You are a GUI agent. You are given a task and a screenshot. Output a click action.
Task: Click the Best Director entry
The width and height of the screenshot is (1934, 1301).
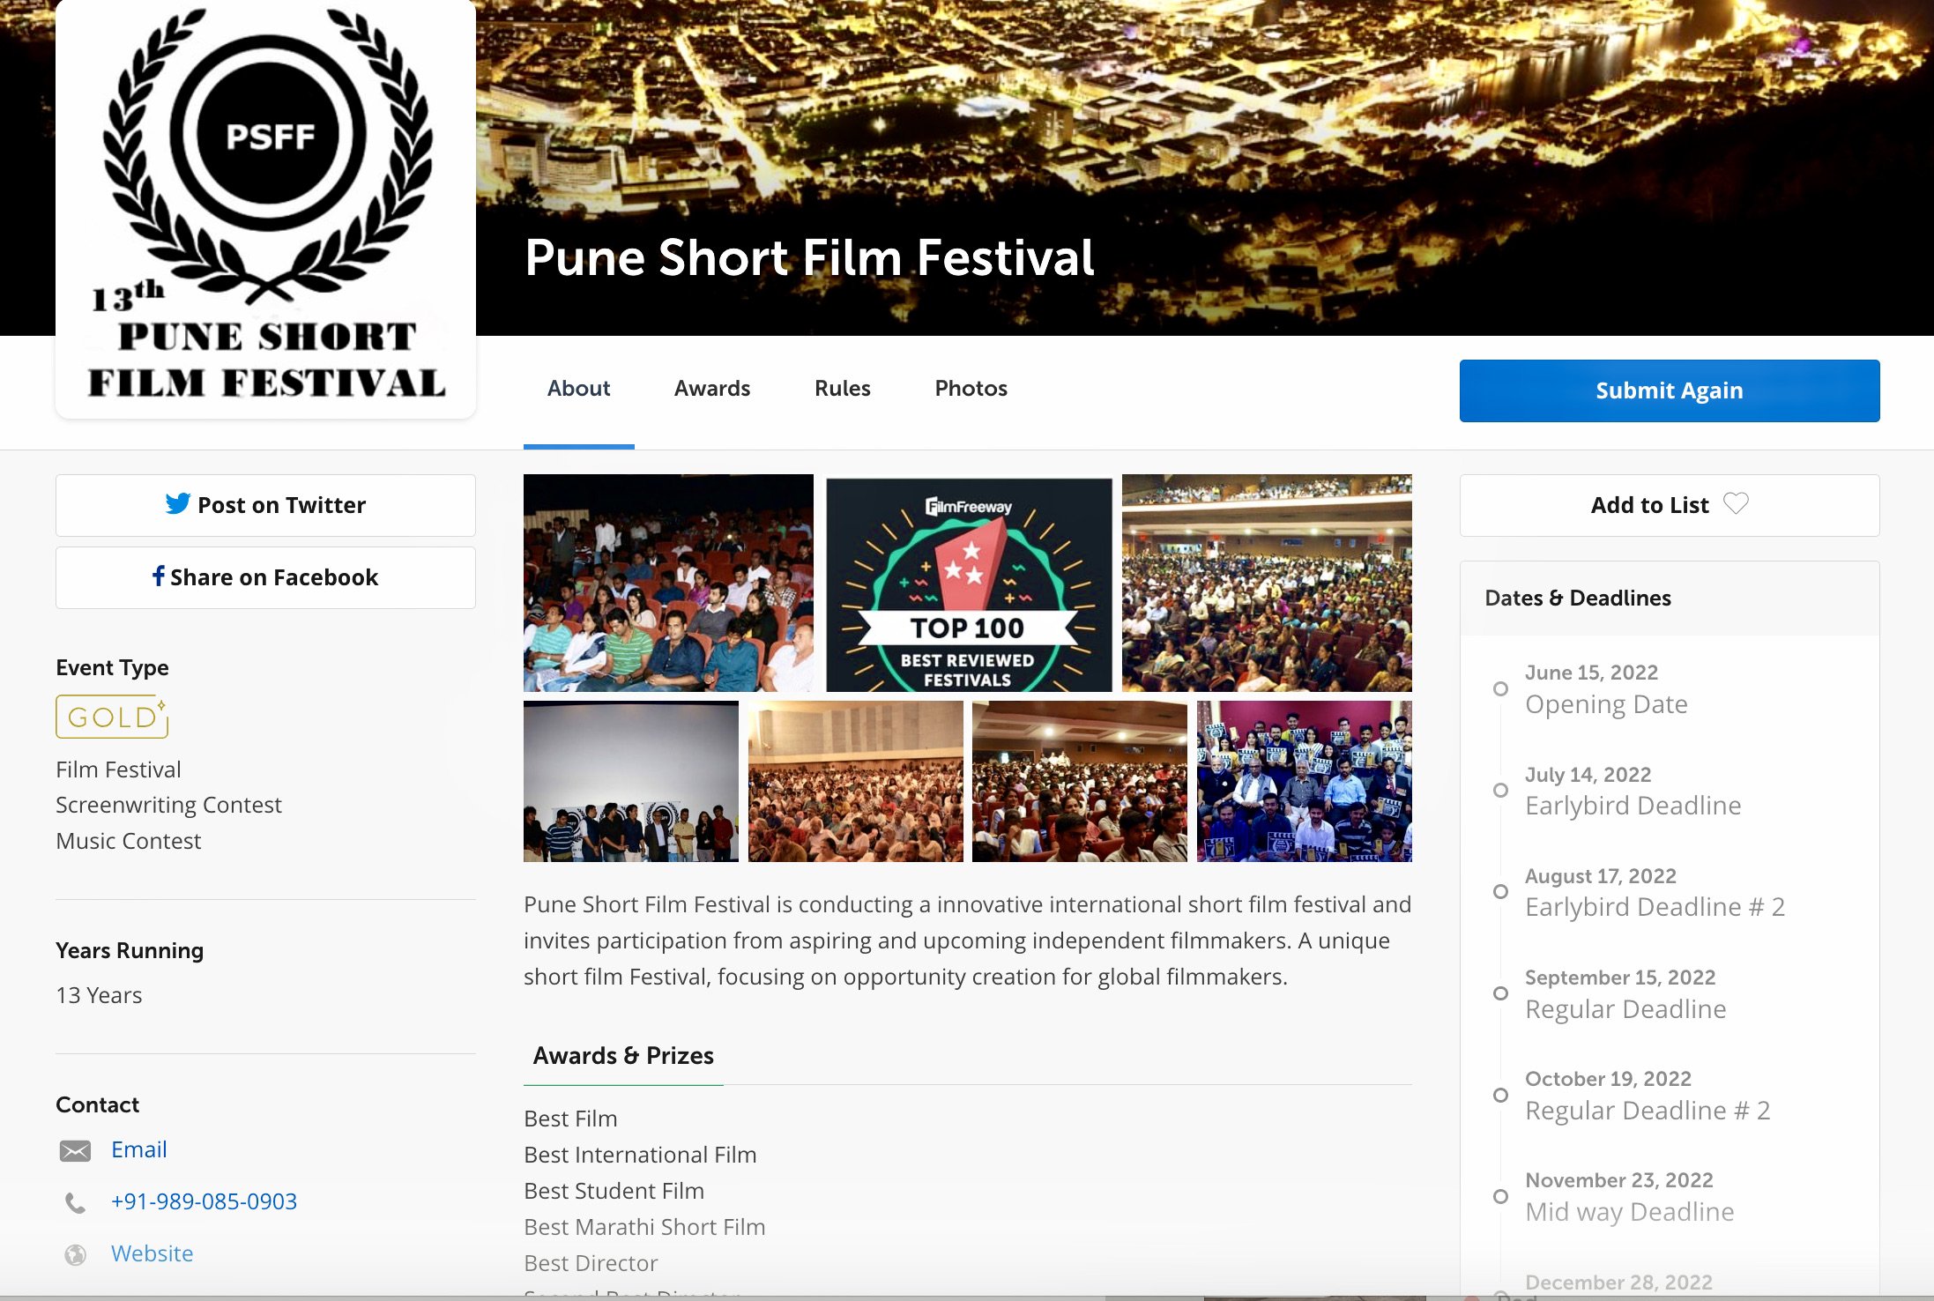(x=591, y=1263)
